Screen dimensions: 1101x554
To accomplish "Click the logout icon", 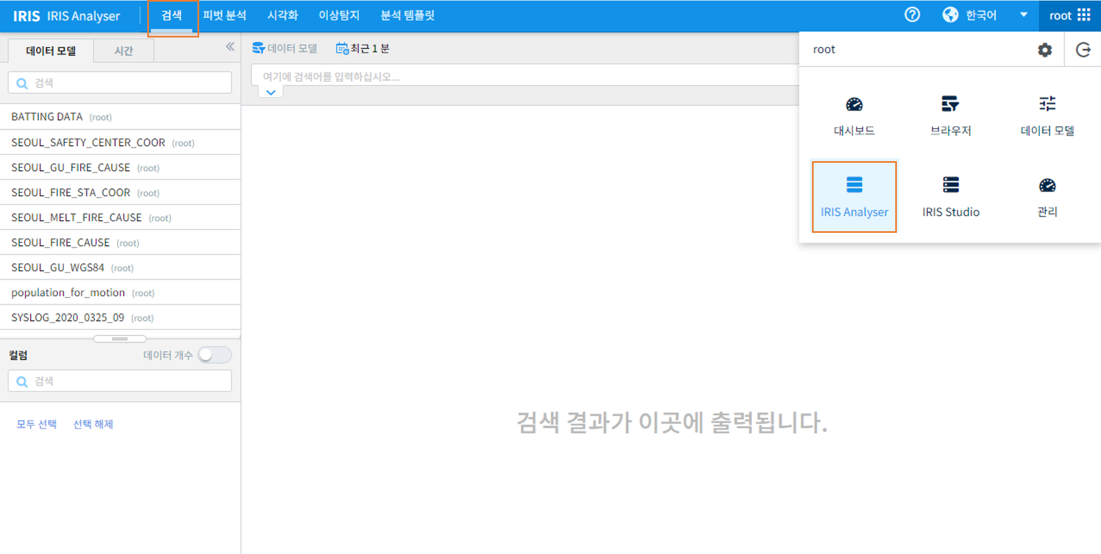I will click(1083, 50).
